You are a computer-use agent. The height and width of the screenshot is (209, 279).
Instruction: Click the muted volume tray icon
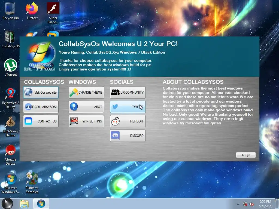point(251,204)
